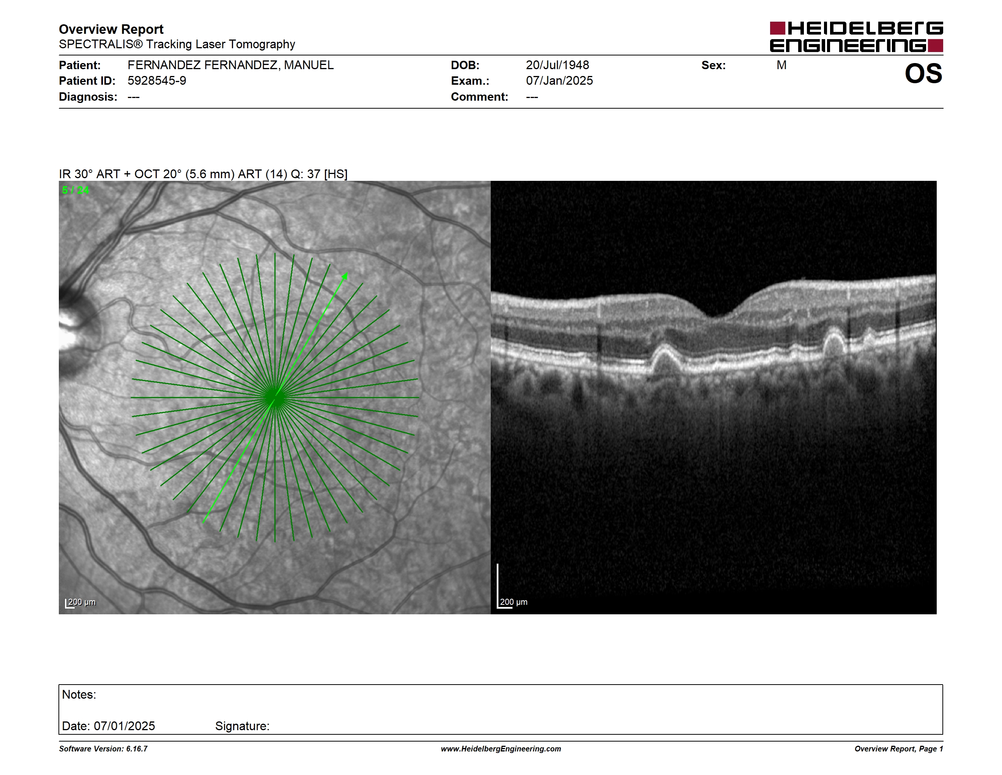Image resolution: width=1002 pixels, height=775 pixels.
Task: Click the OCT B-scan cross-section image
Action: click(x=714, y=398)
